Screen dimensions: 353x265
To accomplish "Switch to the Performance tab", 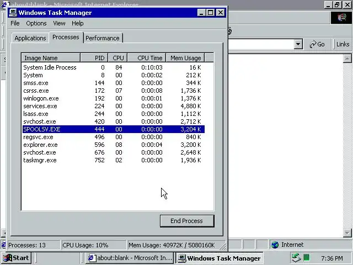I will pos(103,38).
